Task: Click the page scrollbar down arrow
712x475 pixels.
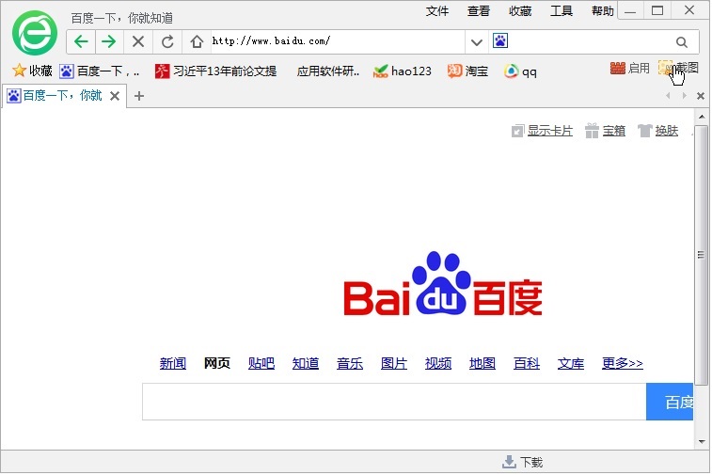Action: (702, 442)
